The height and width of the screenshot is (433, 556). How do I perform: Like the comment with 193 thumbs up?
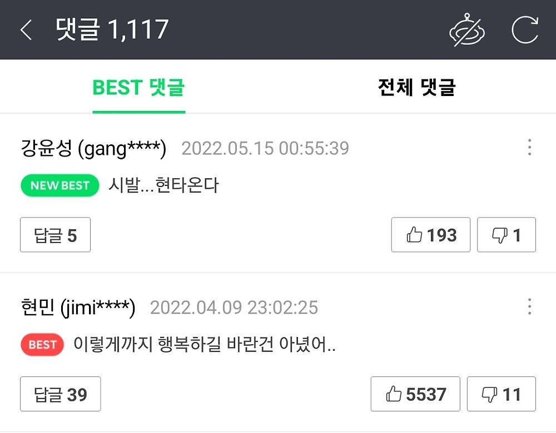[x=431, y=235]
